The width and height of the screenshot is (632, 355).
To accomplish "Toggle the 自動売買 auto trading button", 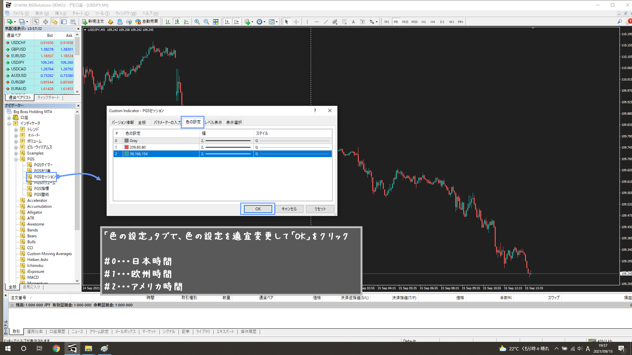I will pos(147,21).
